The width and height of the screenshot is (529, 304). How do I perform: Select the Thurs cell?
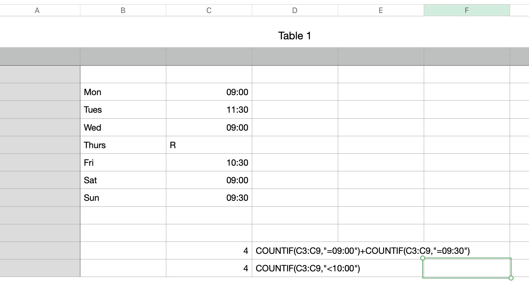pos(123,145)
